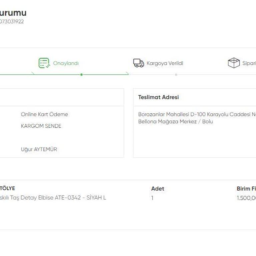Viewport: 256px width, 256px height.
Task: Open the Taş Detay Elbise ATE-0342 product link
Action: pos(53,198)
